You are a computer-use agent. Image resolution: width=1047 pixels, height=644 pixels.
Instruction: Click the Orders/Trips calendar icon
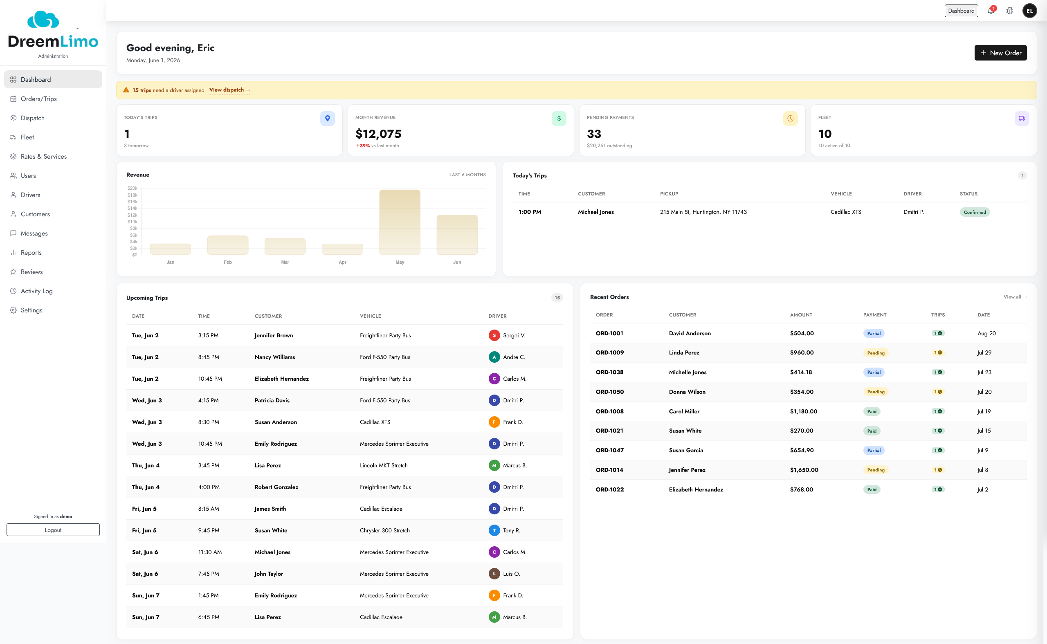click(x=13, y=99)
